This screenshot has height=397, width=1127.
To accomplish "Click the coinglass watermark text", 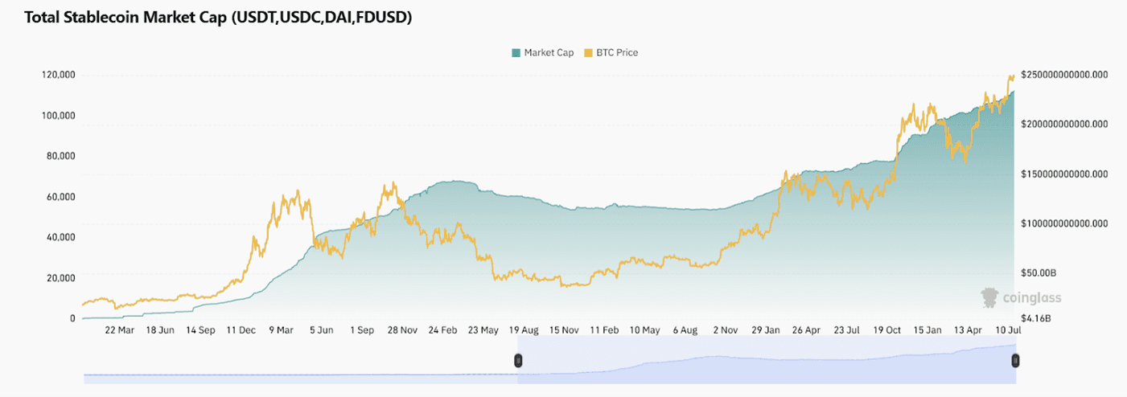I will pos(1032,298).
